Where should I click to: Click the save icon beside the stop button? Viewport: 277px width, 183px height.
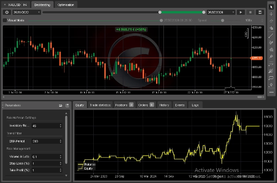pos(260,12)
